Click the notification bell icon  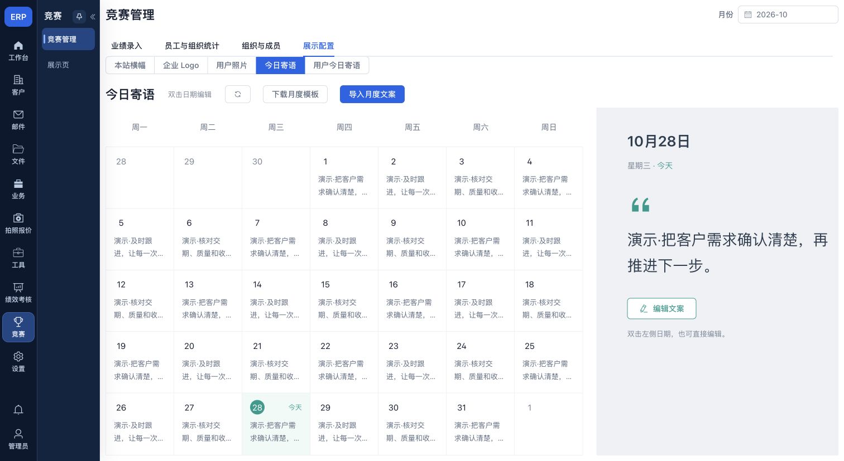(18, 410)
